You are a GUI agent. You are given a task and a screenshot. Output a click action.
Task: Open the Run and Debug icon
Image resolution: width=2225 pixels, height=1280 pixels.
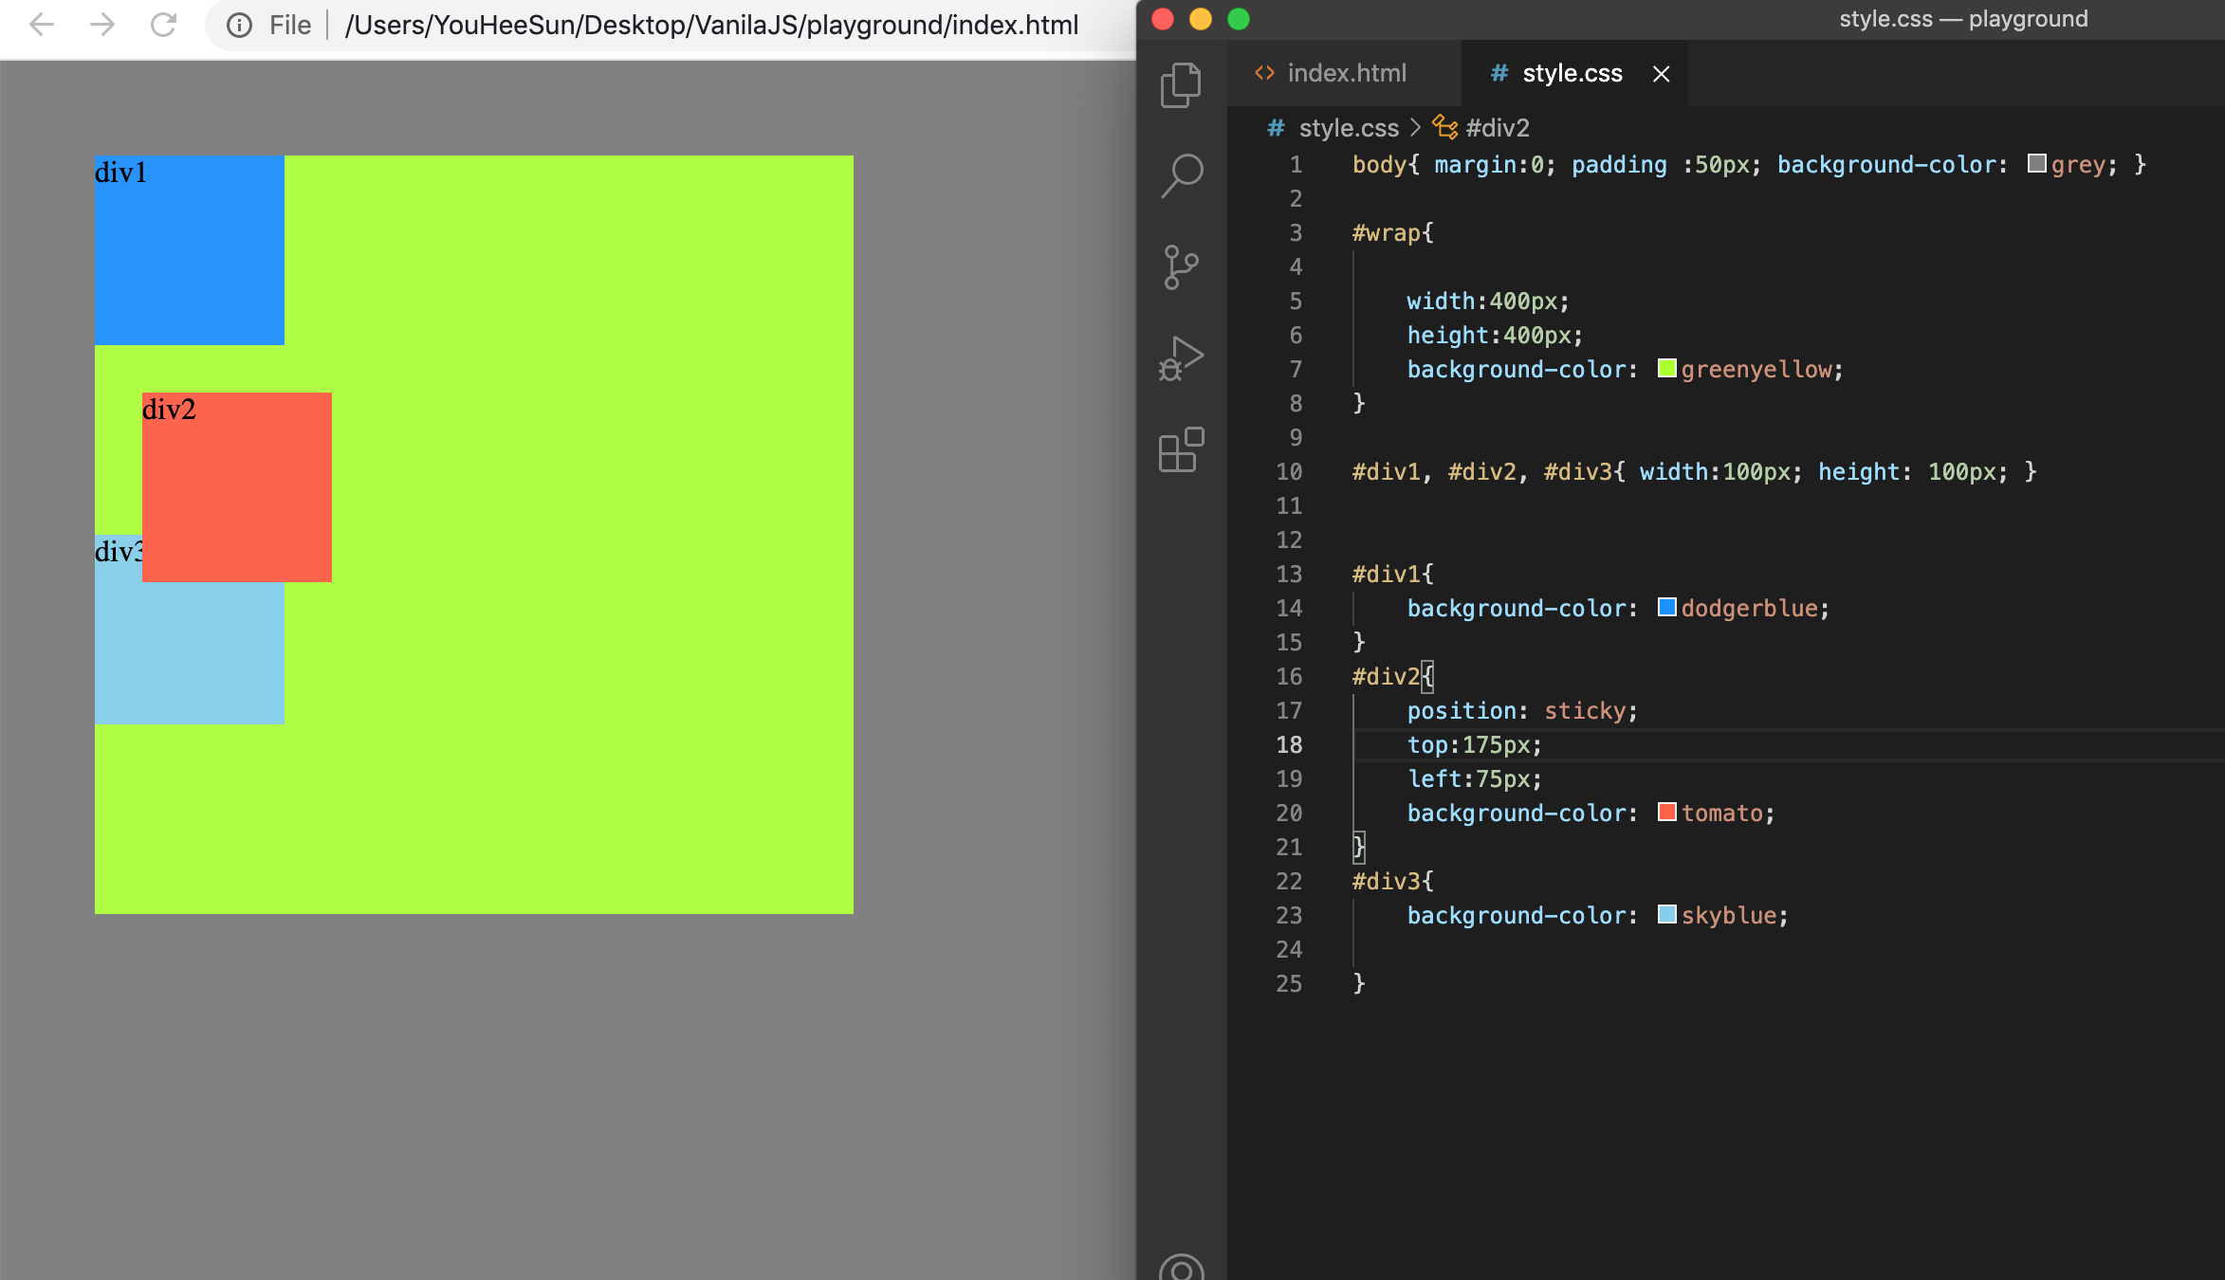(x=1181, y=358)
